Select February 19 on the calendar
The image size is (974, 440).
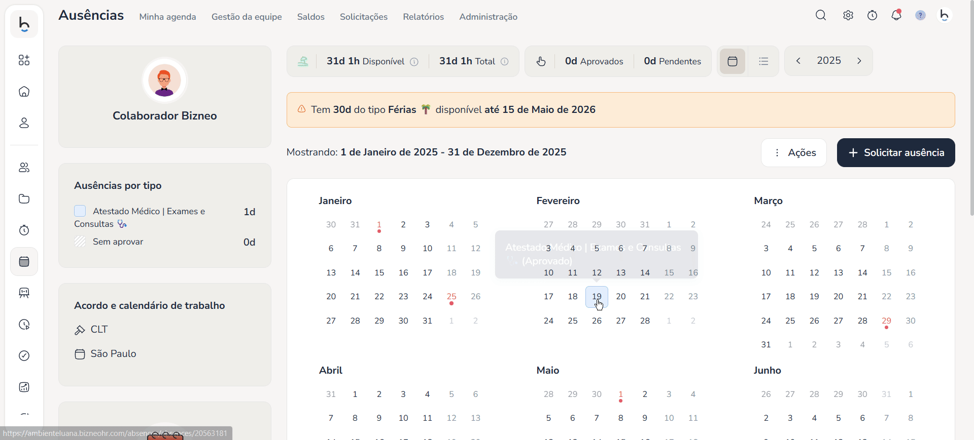click(x=597, y=297)
